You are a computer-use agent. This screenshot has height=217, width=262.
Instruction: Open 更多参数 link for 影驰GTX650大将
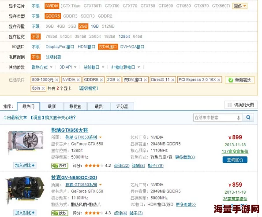(x=185, y=157)
